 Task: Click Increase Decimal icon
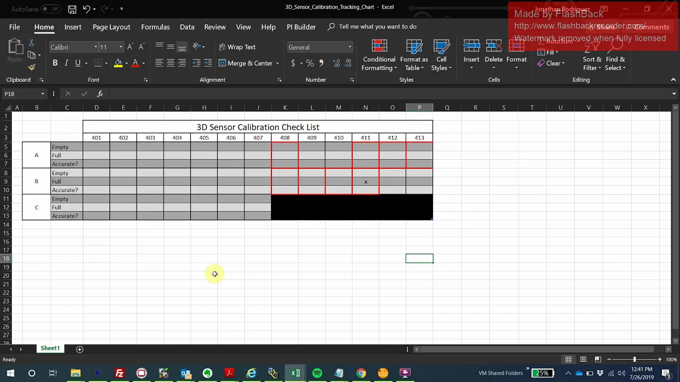(336, 63)
